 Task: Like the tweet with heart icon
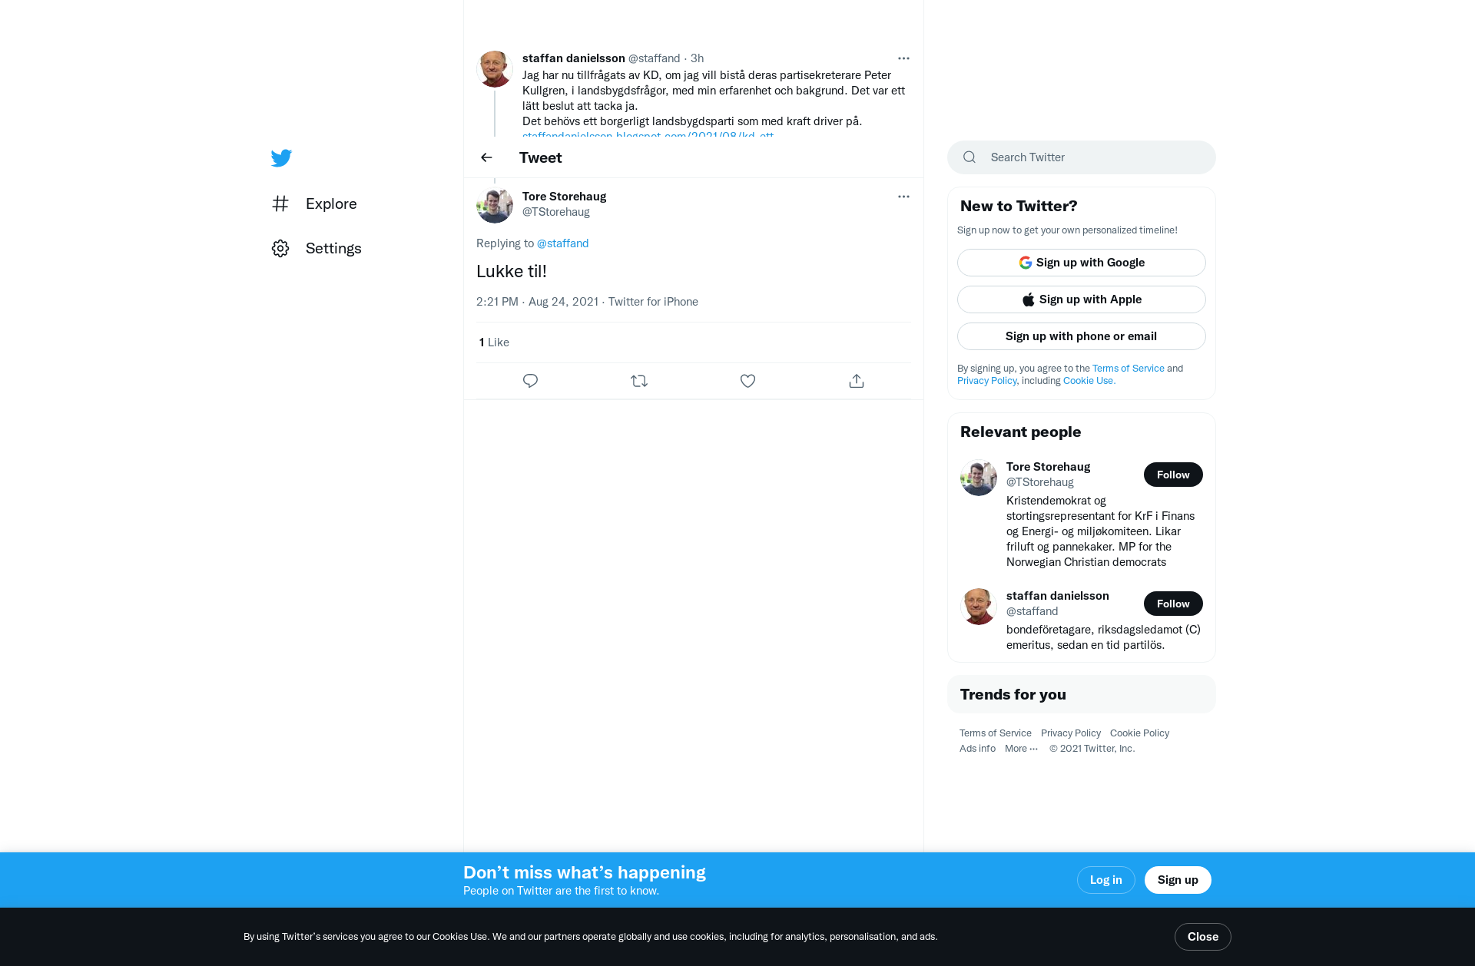click(x=747, y=381)
